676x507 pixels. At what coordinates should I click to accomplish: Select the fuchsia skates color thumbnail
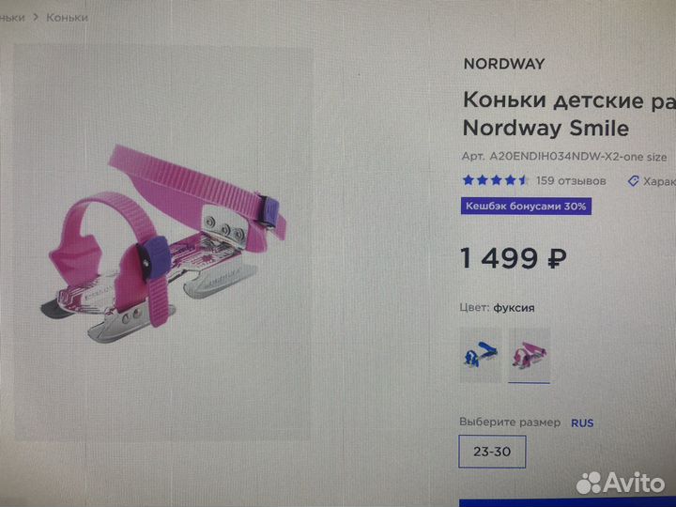coord(529,355)
